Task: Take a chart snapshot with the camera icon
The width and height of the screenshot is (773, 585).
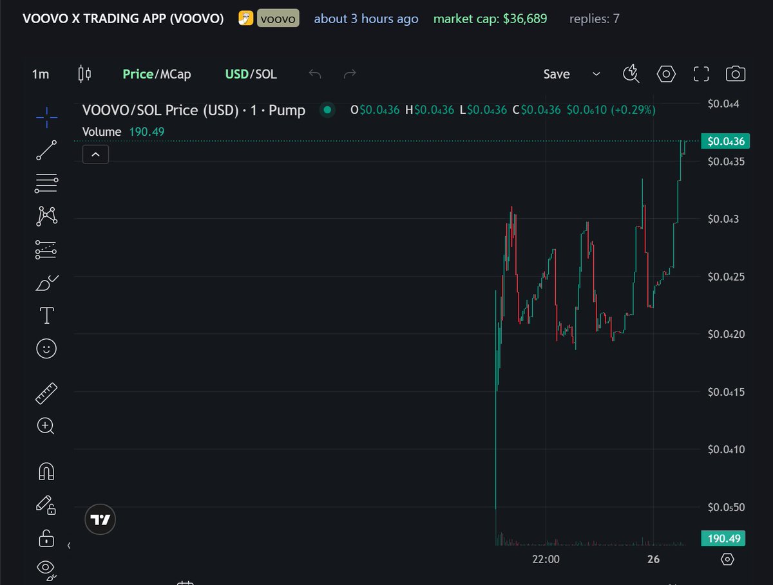Action: [736, 74]
